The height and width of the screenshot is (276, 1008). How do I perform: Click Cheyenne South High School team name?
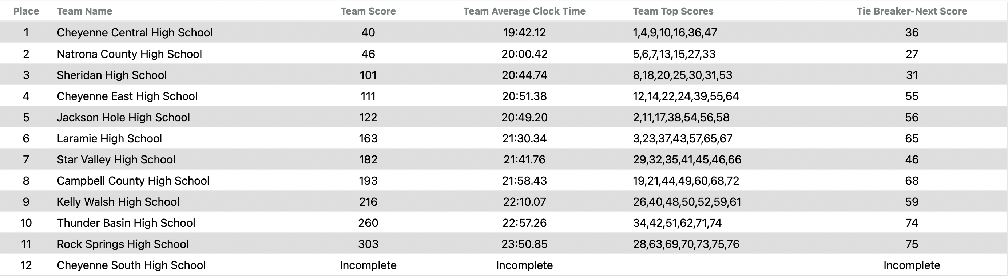pos(131,265)
